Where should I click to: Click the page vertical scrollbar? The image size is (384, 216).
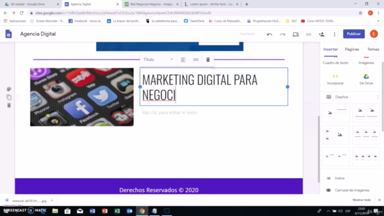319,149
